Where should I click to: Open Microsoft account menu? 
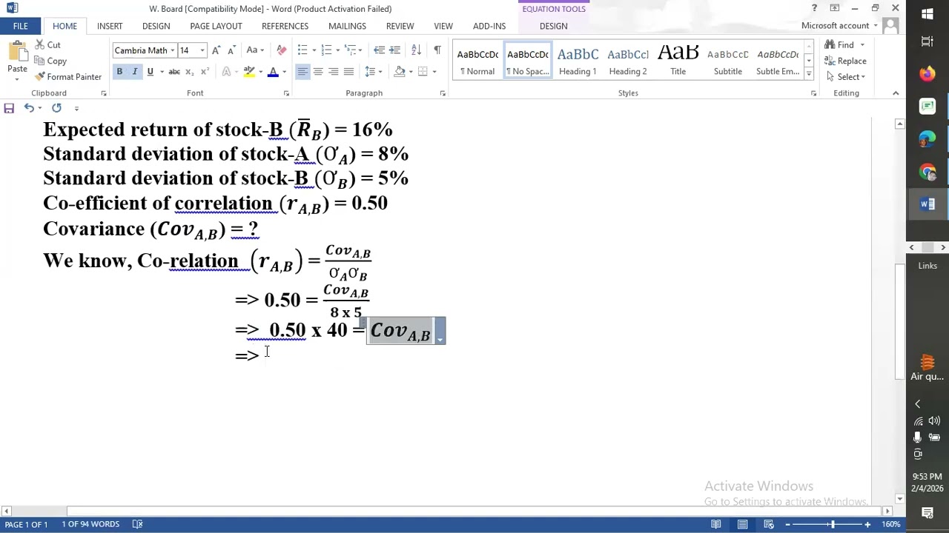click(x=839, y=26)
